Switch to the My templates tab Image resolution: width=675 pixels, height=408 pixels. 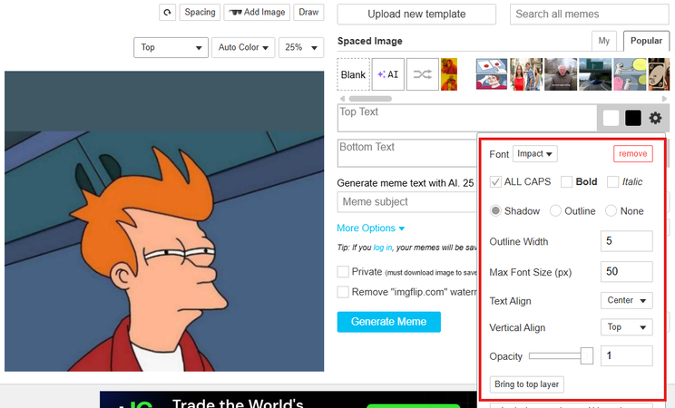pos(604,41)
